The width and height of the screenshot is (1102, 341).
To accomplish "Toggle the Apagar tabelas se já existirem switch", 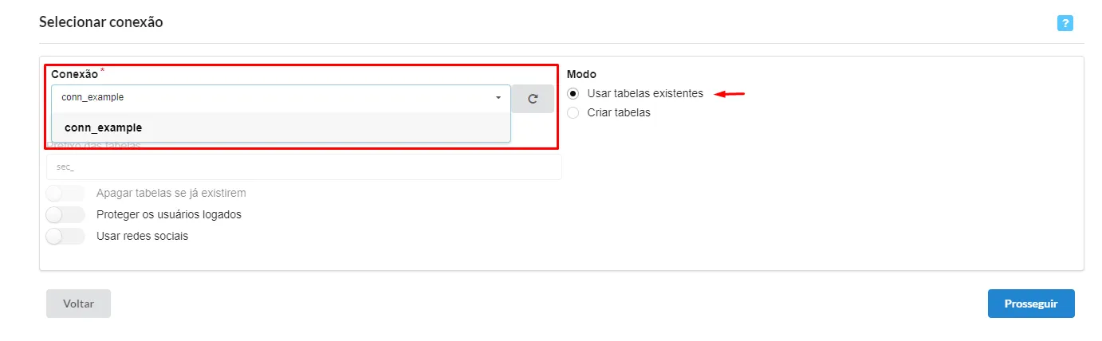I will point(65,193).
